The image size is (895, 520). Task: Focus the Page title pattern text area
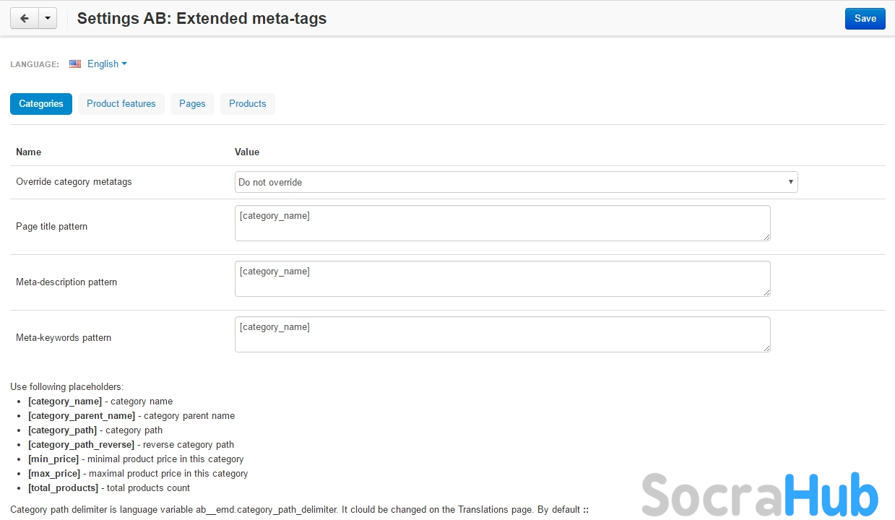(502, 223)
